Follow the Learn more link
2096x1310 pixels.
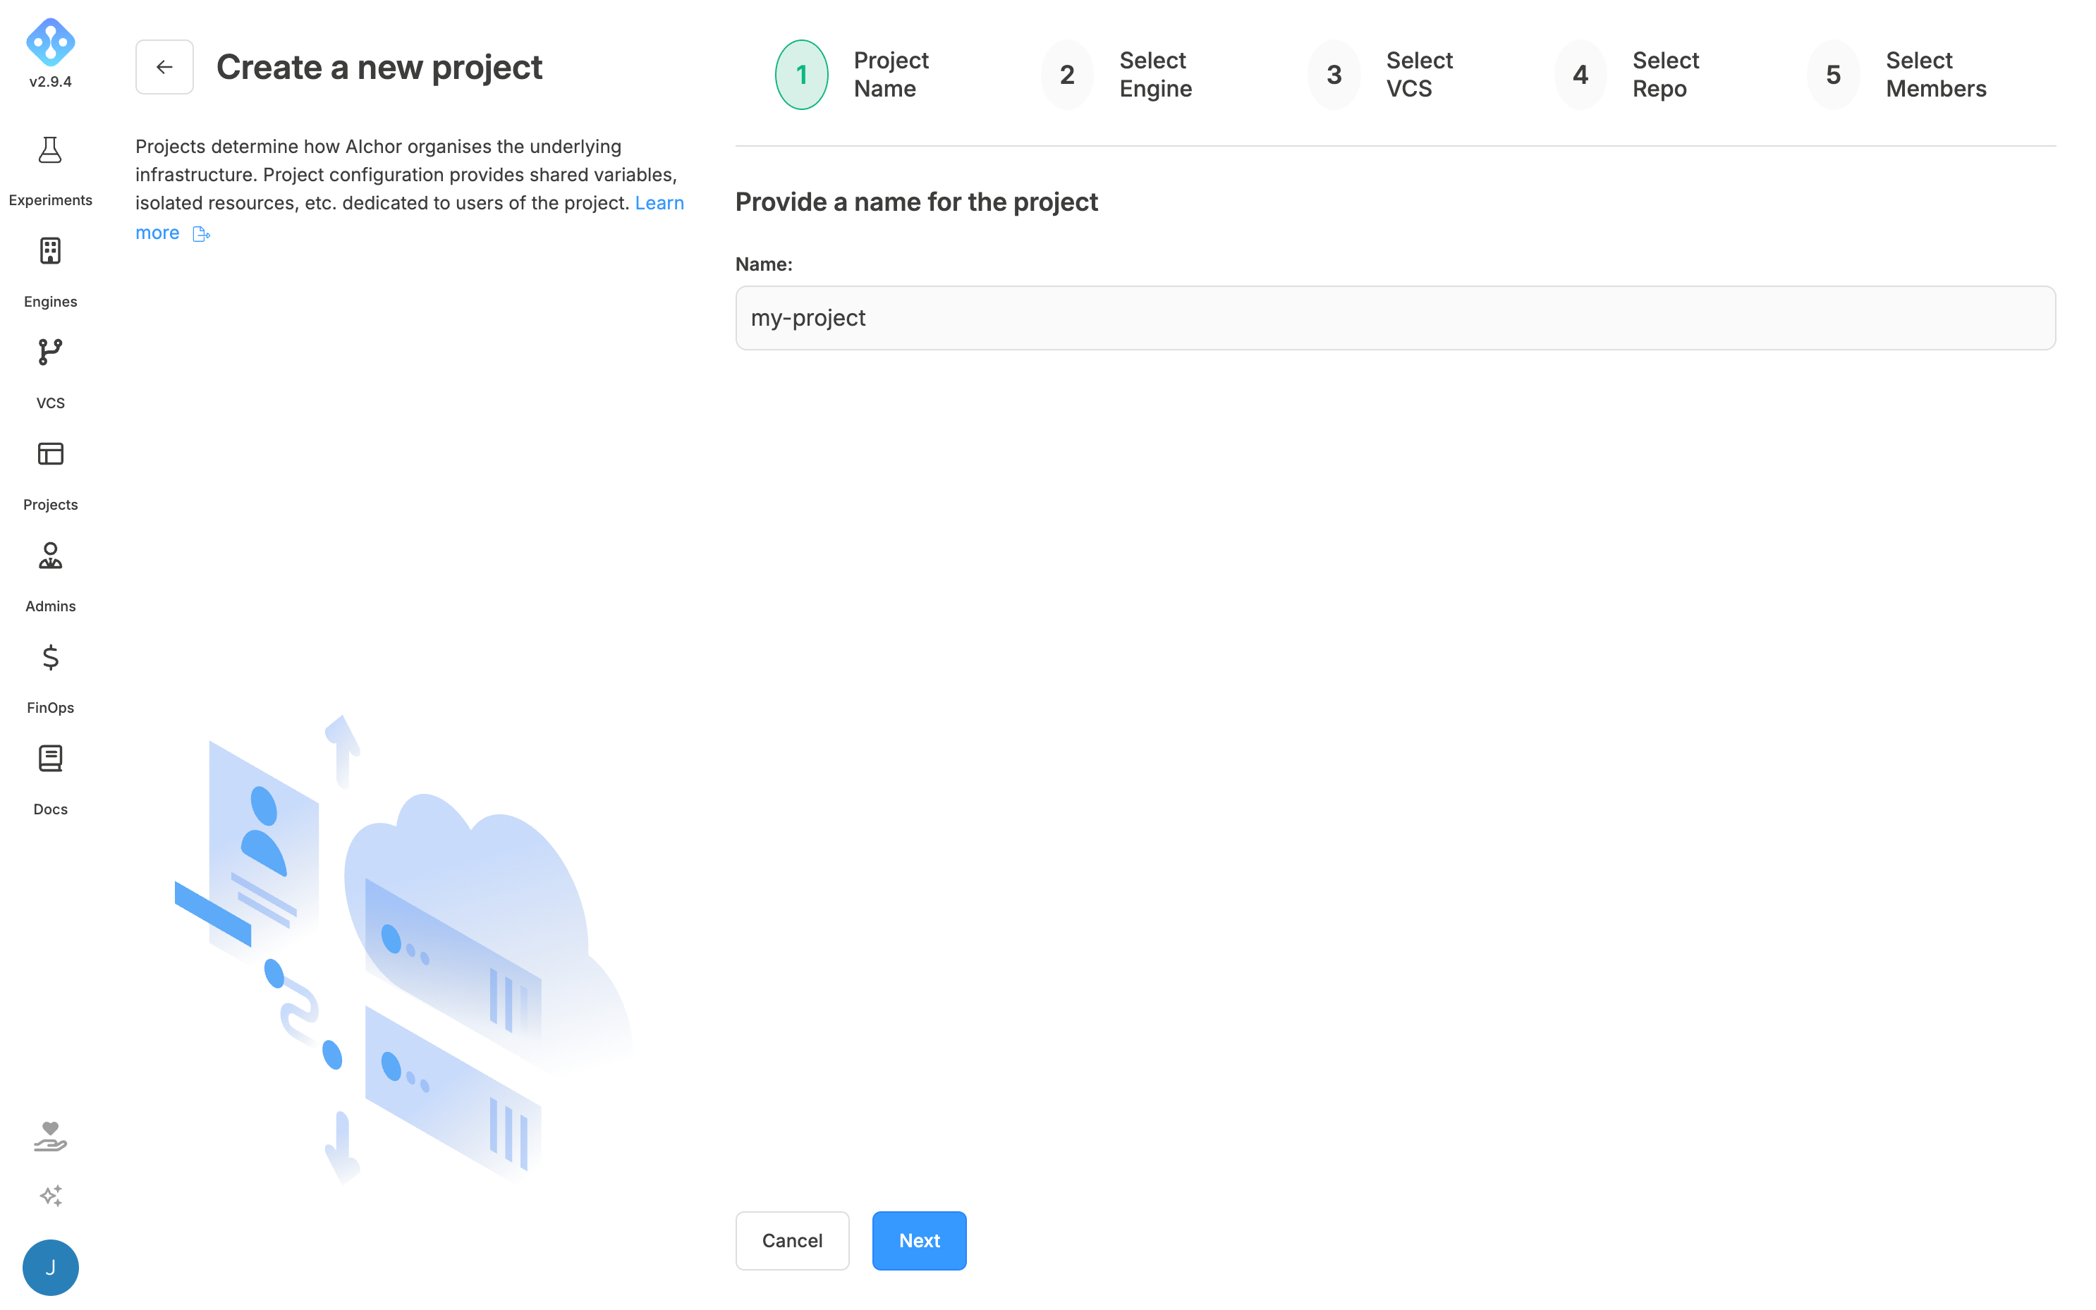pos(659,203)
